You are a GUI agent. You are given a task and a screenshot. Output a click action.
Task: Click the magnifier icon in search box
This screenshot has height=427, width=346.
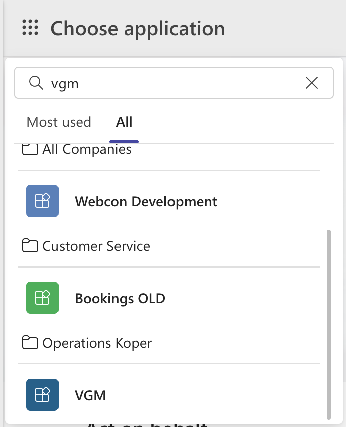point(36,83)
